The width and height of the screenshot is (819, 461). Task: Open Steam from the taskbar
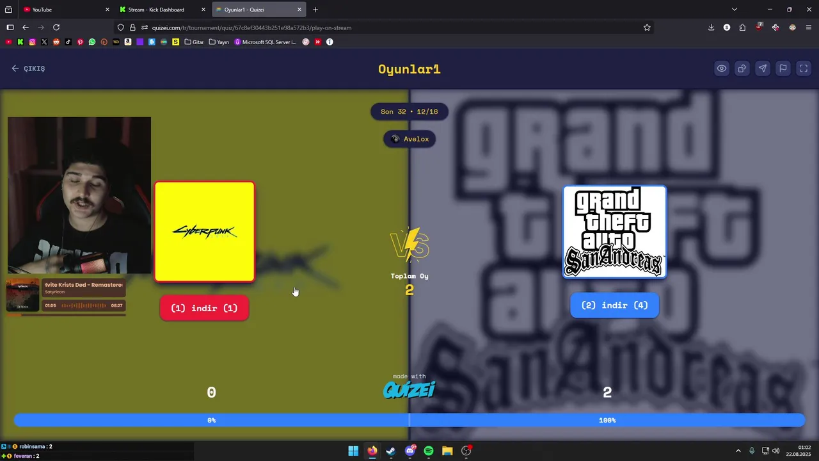[390, 451]
